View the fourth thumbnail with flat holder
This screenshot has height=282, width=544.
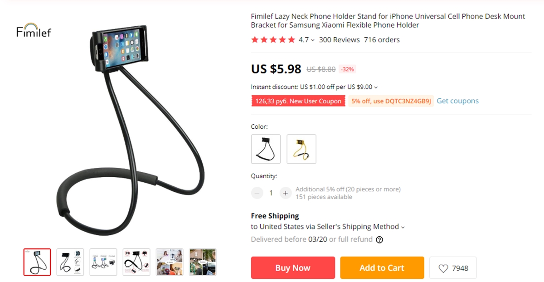click(136, 262)
